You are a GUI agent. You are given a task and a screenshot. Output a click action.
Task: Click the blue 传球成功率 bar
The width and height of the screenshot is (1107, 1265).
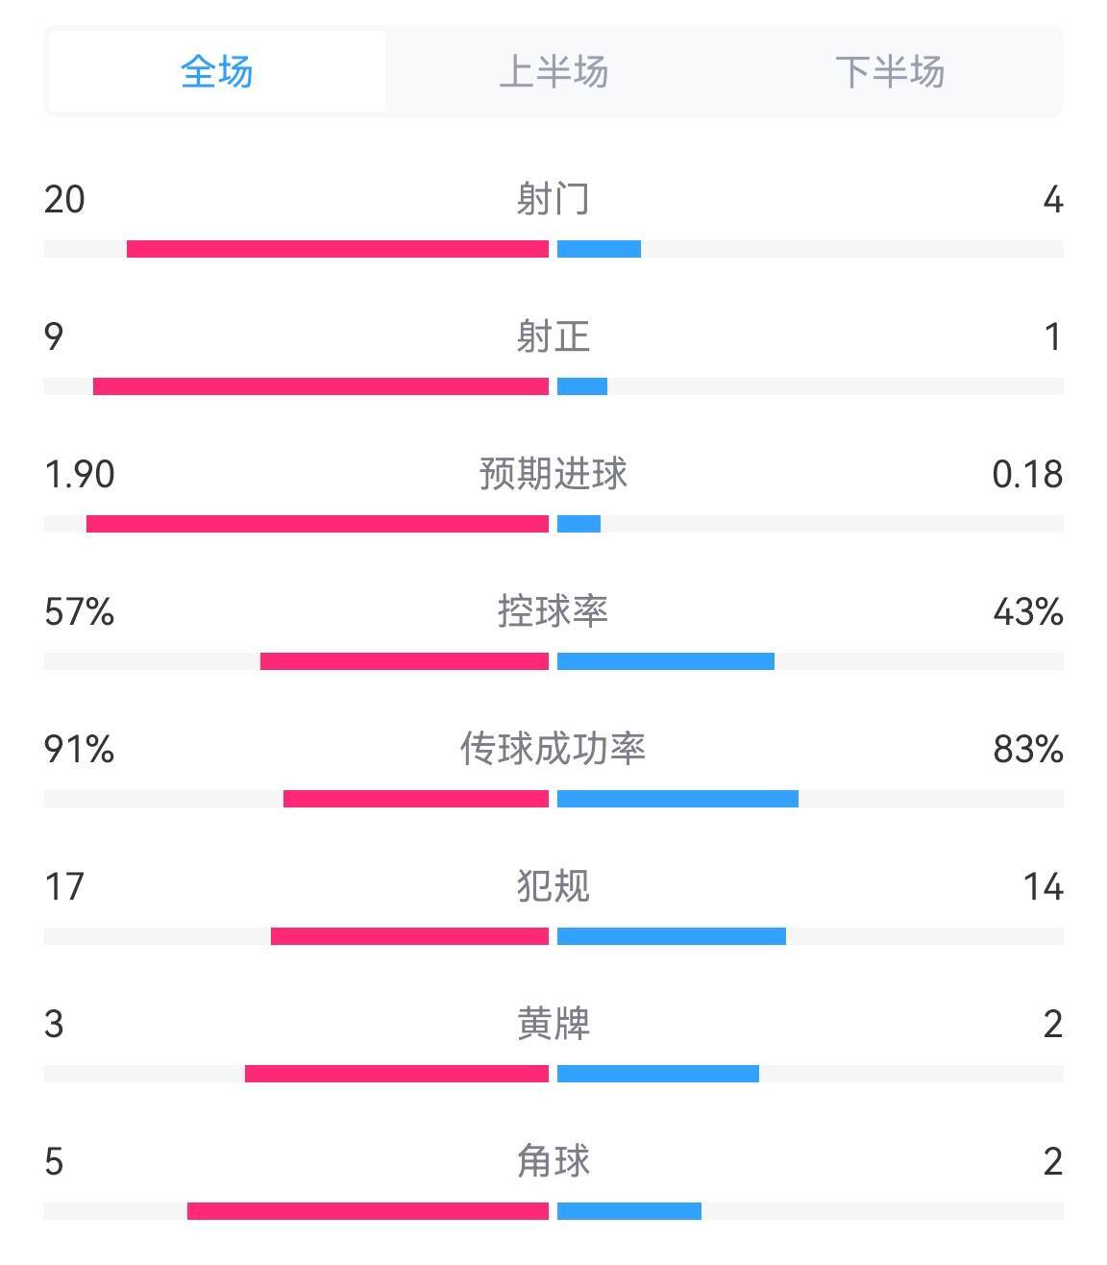click(x=677, y=799)
